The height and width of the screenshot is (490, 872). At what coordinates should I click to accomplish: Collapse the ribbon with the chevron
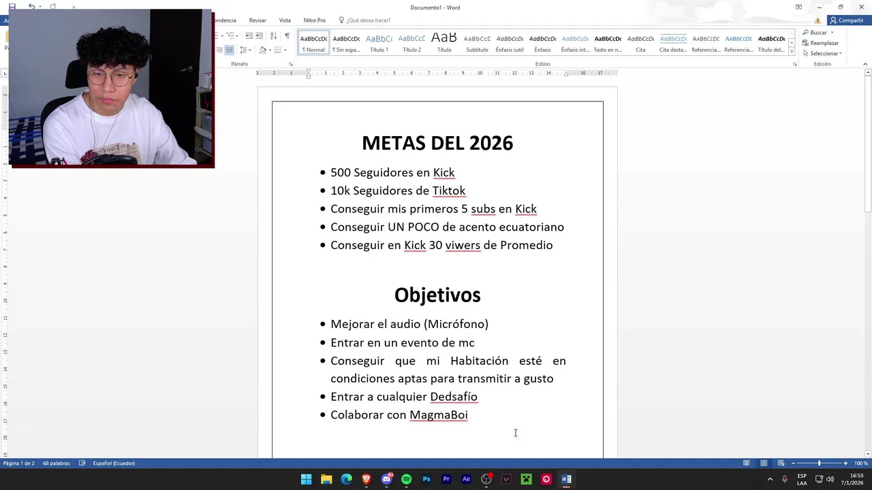865,64
